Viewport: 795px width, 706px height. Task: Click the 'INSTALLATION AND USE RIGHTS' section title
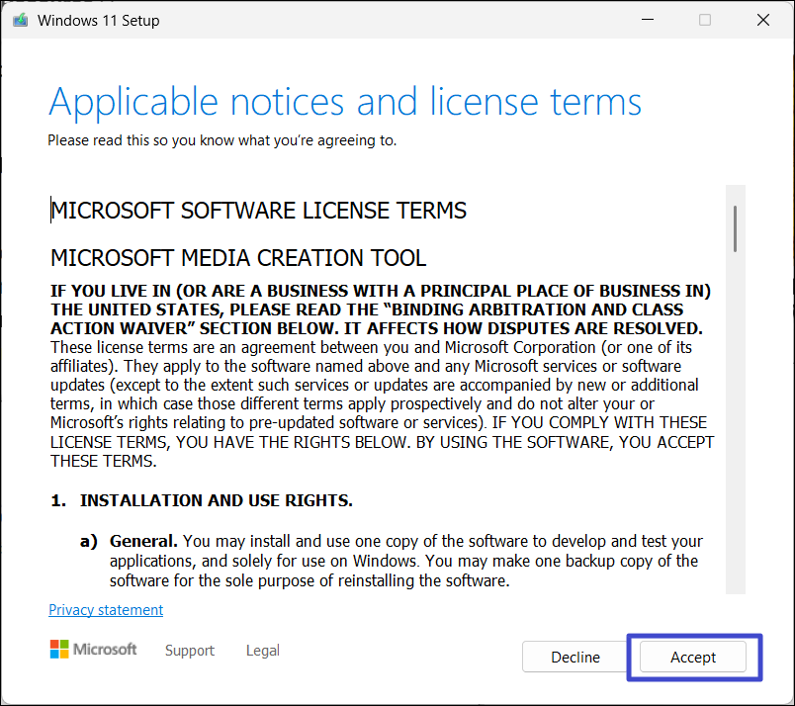point(216,501)
